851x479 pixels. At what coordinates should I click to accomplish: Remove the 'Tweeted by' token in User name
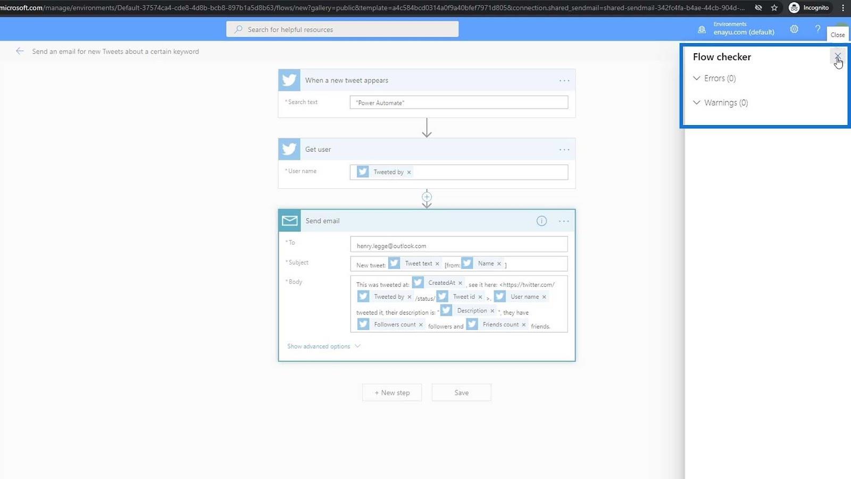[x=409, y=172]
